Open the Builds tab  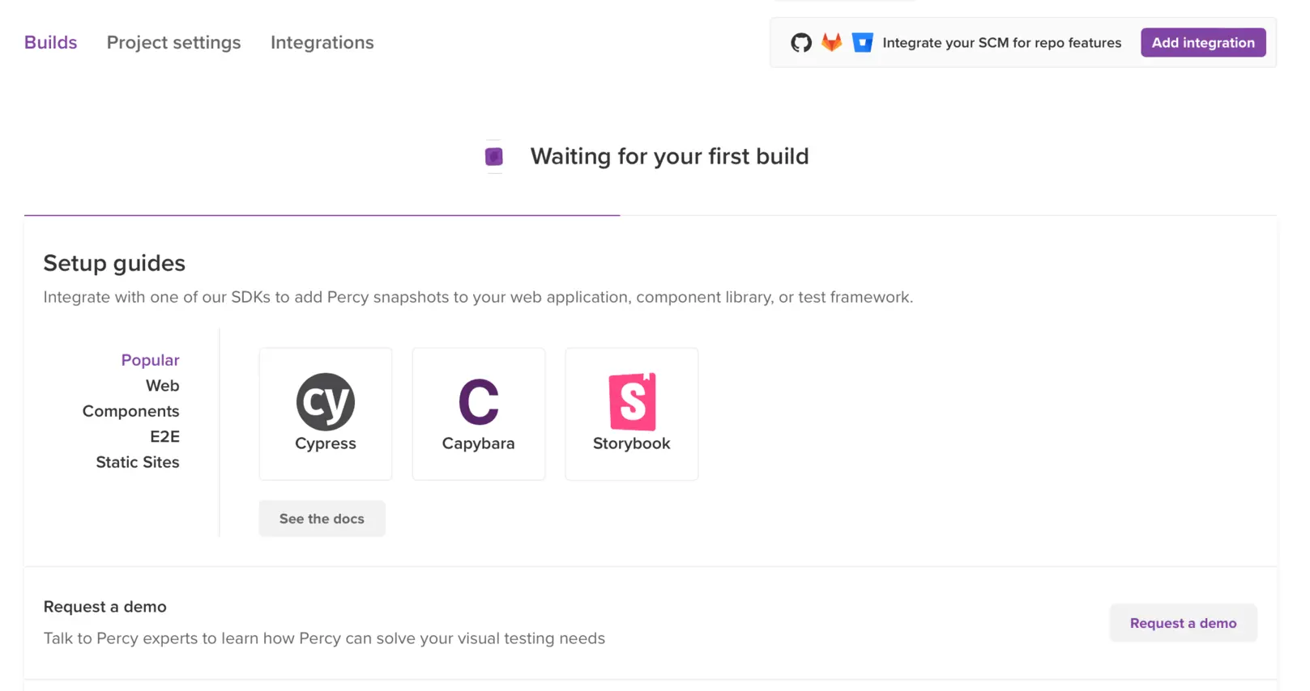pyautogui.click(x=50, y=43)
